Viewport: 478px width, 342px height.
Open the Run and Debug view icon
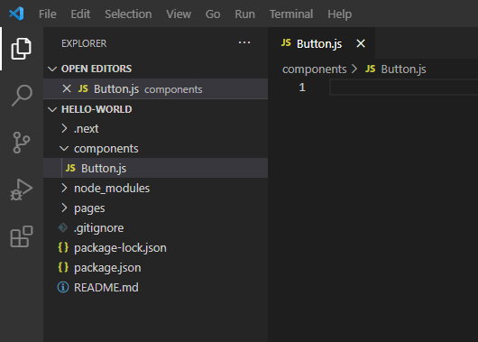click(21, 189)
